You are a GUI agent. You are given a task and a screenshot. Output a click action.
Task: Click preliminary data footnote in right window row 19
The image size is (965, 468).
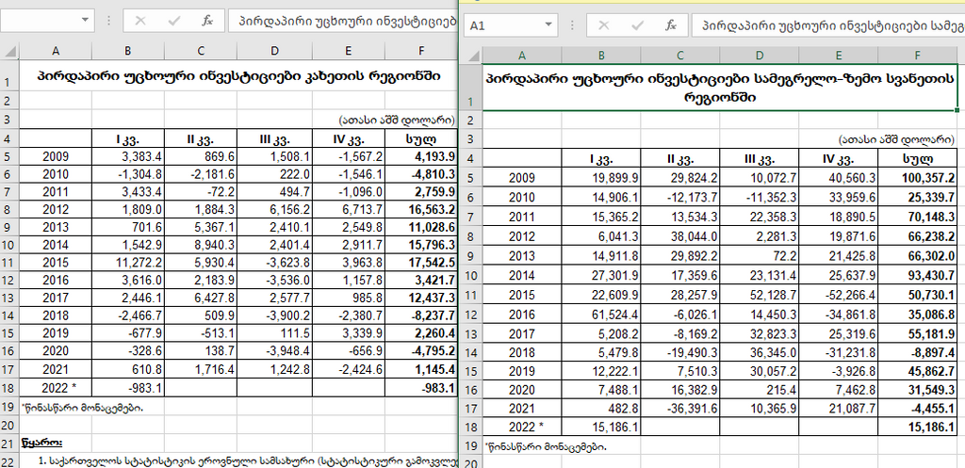click(546, 447)
